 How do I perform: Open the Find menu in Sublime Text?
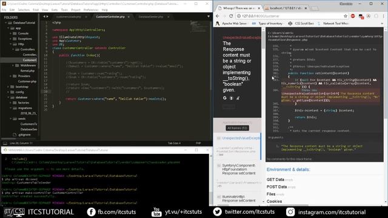pyautogui.click(x=36, y=10)
